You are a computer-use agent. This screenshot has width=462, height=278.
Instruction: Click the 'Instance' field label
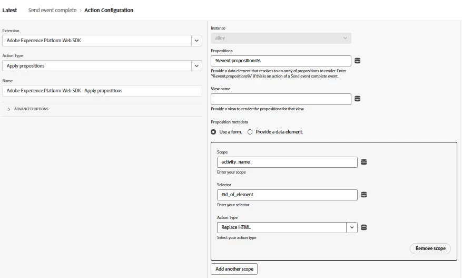[218, 28]
